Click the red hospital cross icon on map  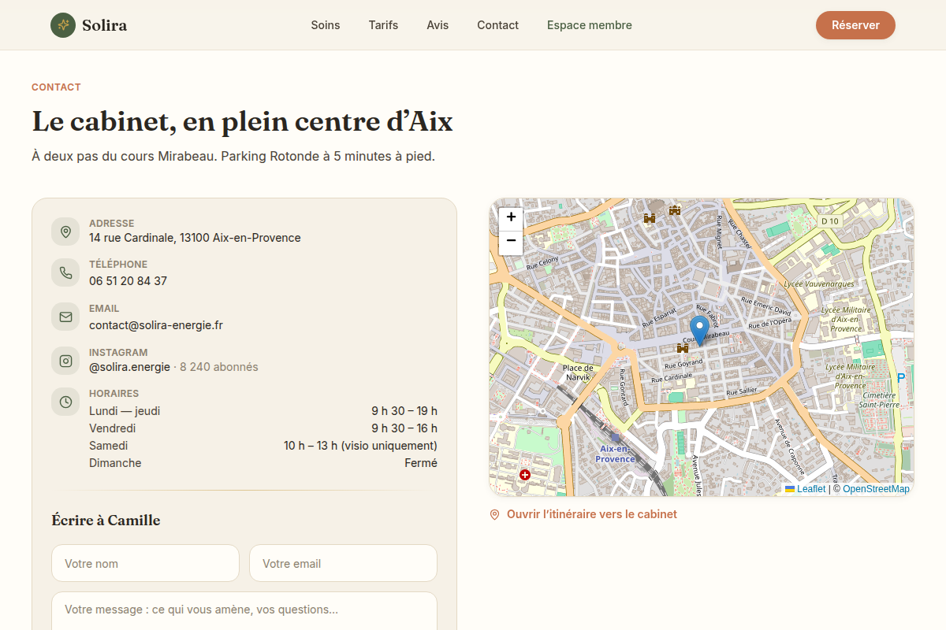[525, 474]
